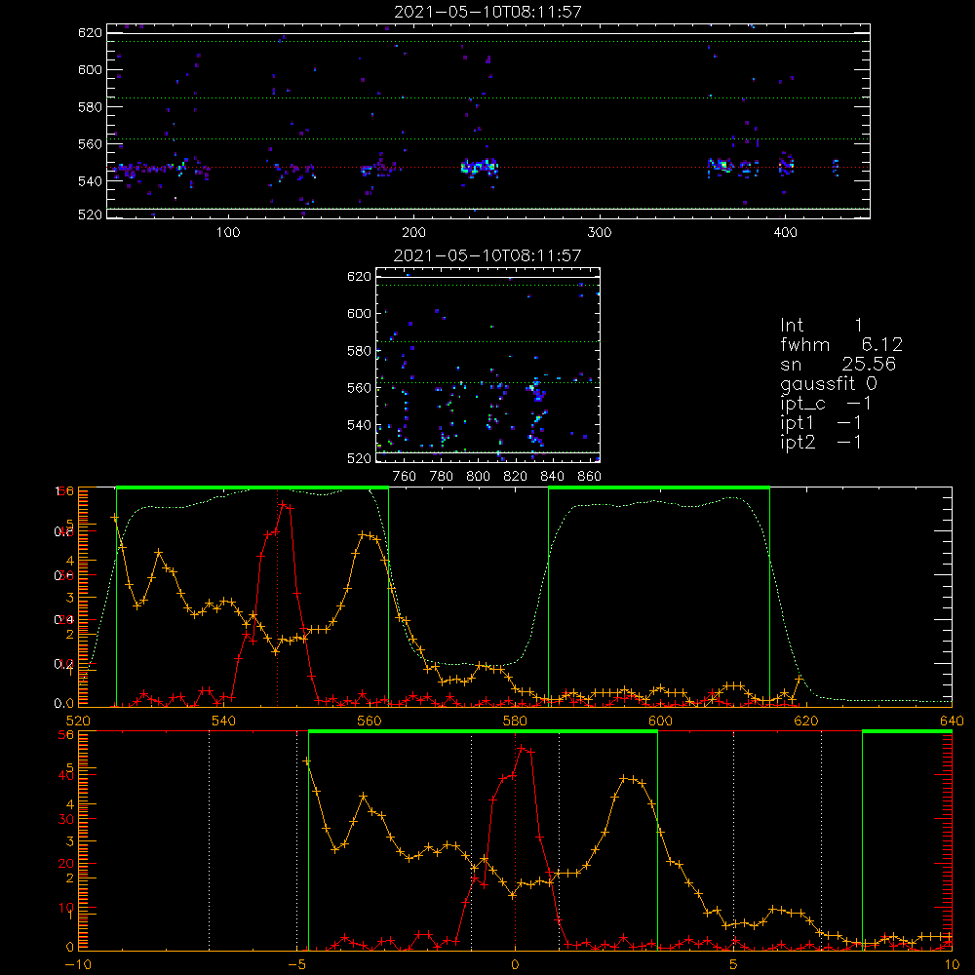Click red y-axis label 20 on bottom plot
The height and width of the screenshot is (975, 975).
pyautogui.click(x=66, y=864)
